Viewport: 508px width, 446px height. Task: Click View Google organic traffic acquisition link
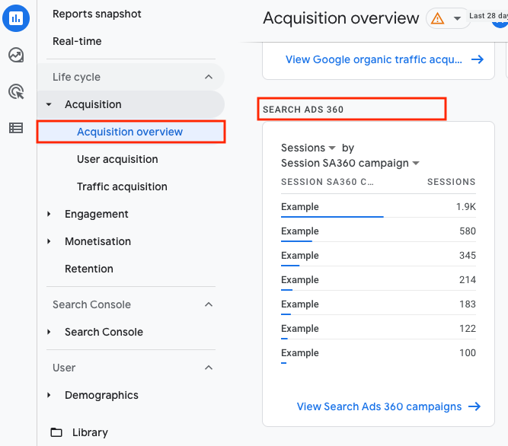[374, 59]
